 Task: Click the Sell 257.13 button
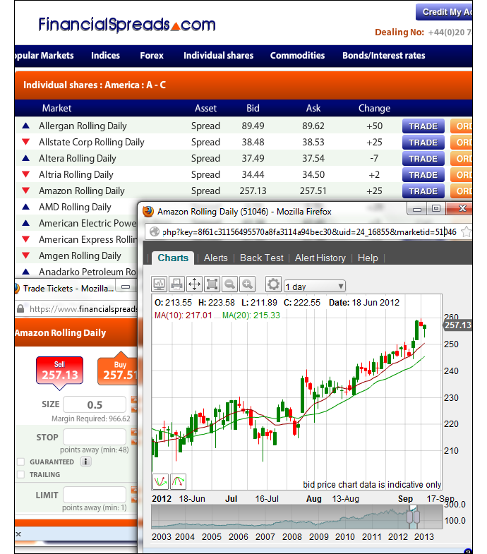[x=60, y=371]
